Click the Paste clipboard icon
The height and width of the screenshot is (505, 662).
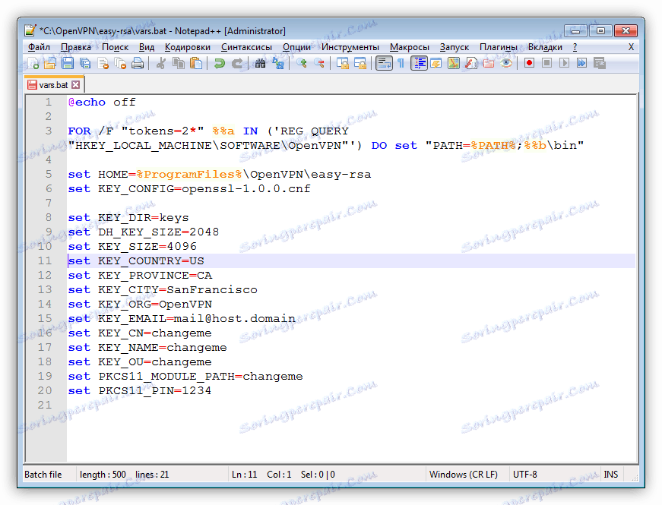[x=196, y=63]
